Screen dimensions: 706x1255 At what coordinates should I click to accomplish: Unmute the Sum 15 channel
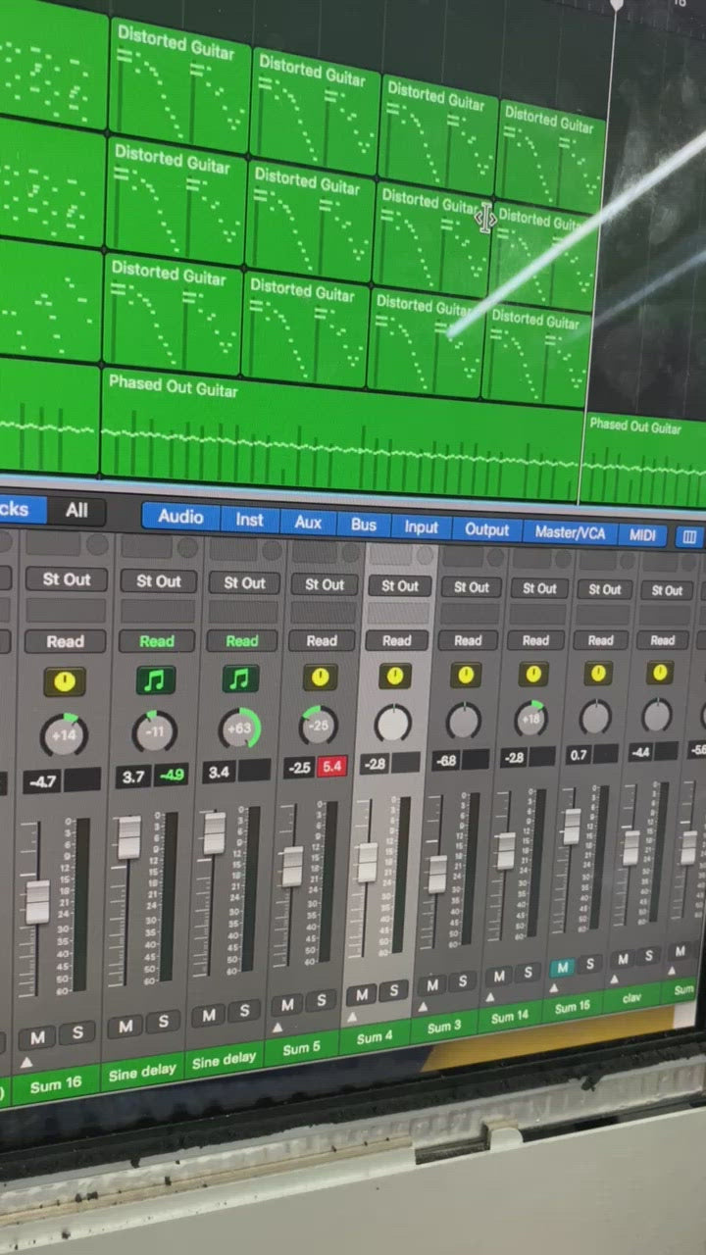(x=562, y=968)
